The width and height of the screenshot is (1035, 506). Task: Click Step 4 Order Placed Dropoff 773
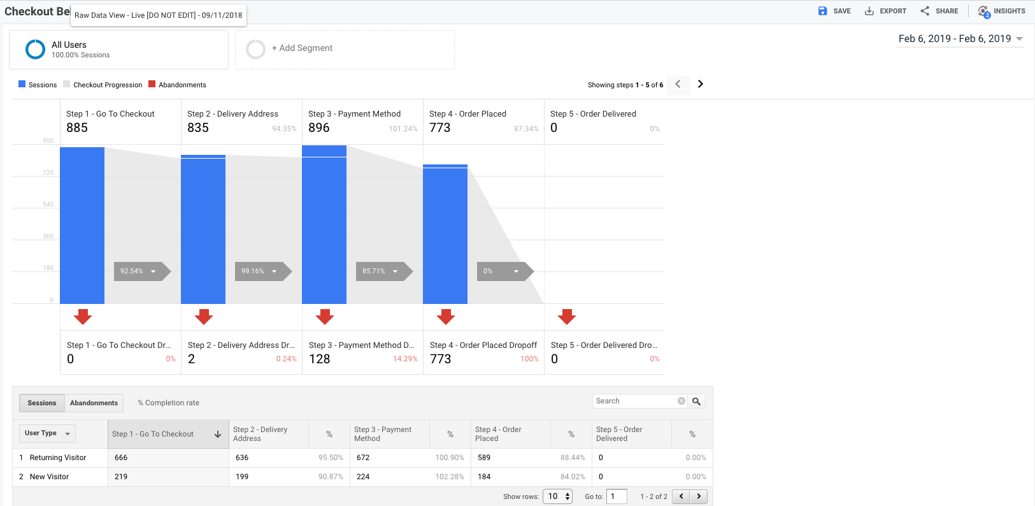[441, 359]
